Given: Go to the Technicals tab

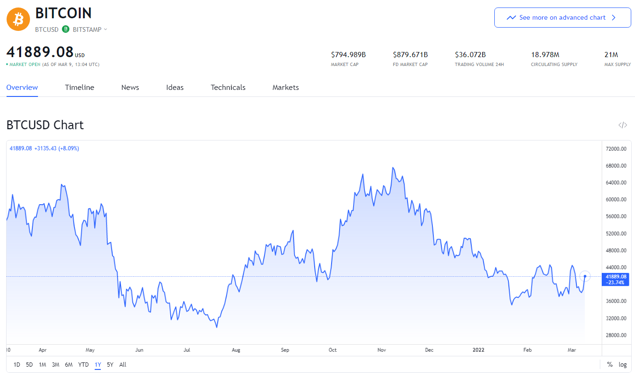Looking at the screenshot, I should pyautogui.click(x=228, y=88).
